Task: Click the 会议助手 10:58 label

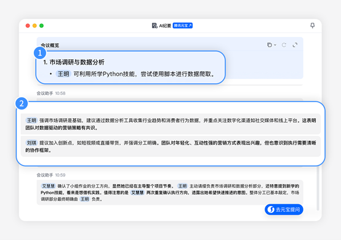Action: 51,94
